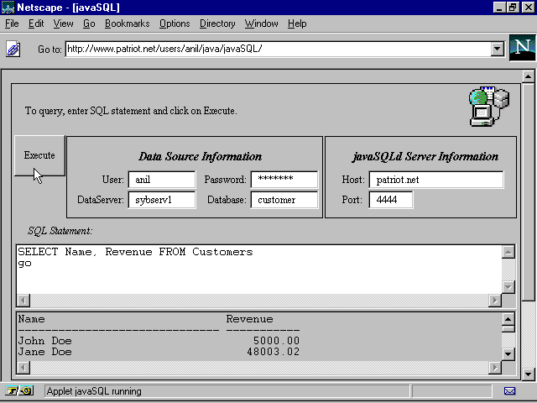Click the security key icon in status bar
The width and height of the screenshot is (537, 403).
(x=18, y=391)
